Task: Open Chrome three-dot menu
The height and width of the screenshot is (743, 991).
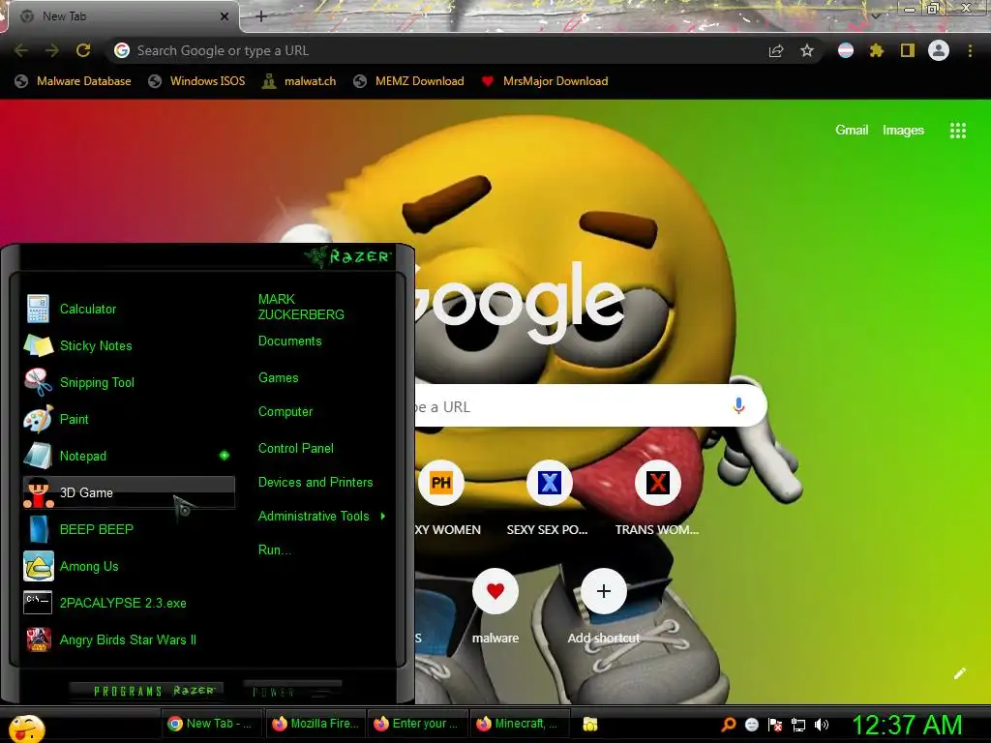Action: tap(970, 50)
